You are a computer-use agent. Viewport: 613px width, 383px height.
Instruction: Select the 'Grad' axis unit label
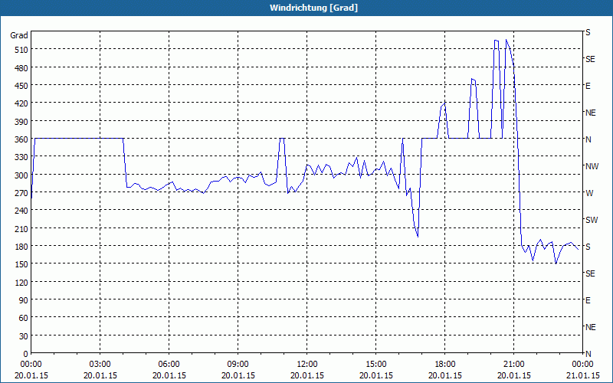(19, 35)
